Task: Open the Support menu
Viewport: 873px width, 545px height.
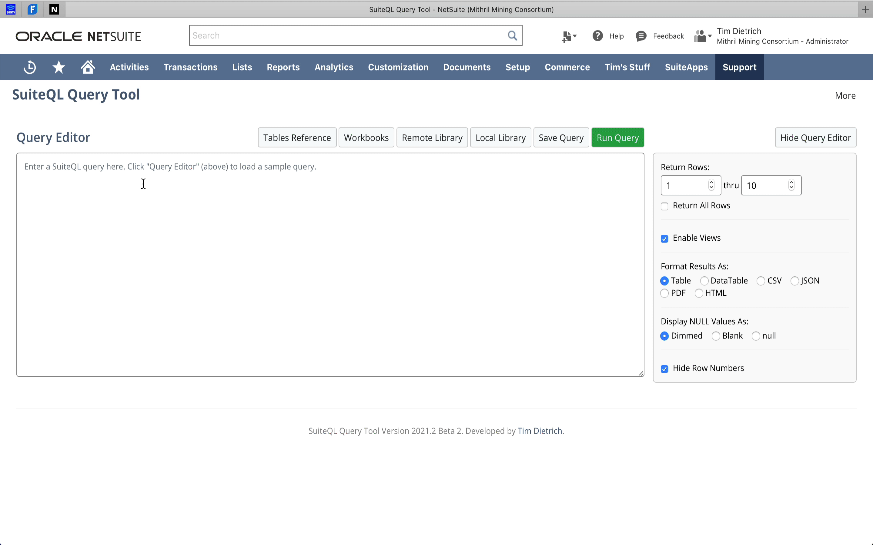Action: pos(740,67)
